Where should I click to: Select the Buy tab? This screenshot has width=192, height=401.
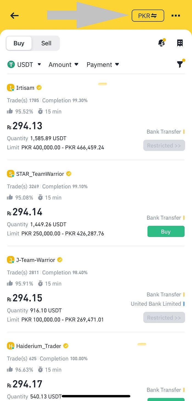pos(19,43)
